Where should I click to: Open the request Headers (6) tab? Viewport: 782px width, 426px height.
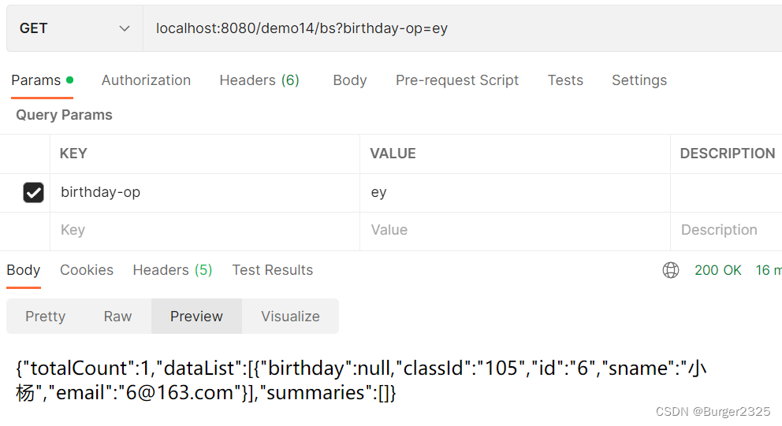pyautogui.click(x=259, y=80)
